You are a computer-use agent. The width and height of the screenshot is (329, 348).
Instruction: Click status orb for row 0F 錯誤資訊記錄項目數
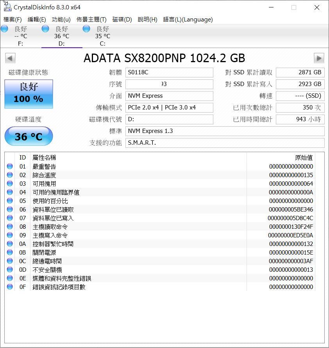[10, 287]
